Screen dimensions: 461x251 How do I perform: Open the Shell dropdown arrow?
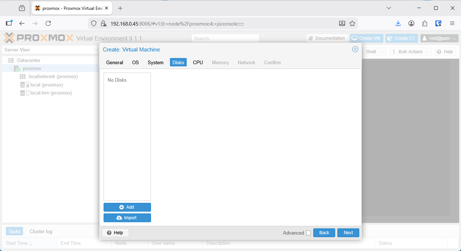click(382, 52)
